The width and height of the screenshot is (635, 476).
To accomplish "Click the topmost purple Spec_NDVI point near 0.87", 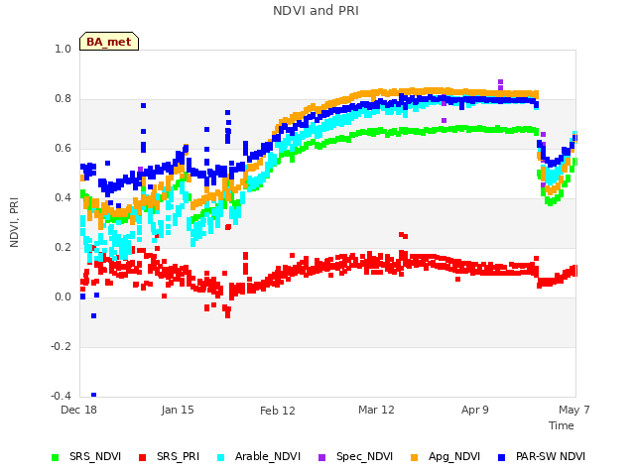I will point(500,81).
